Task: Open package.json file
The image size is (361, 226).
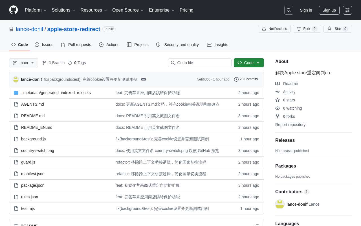Action: [33, 185]
